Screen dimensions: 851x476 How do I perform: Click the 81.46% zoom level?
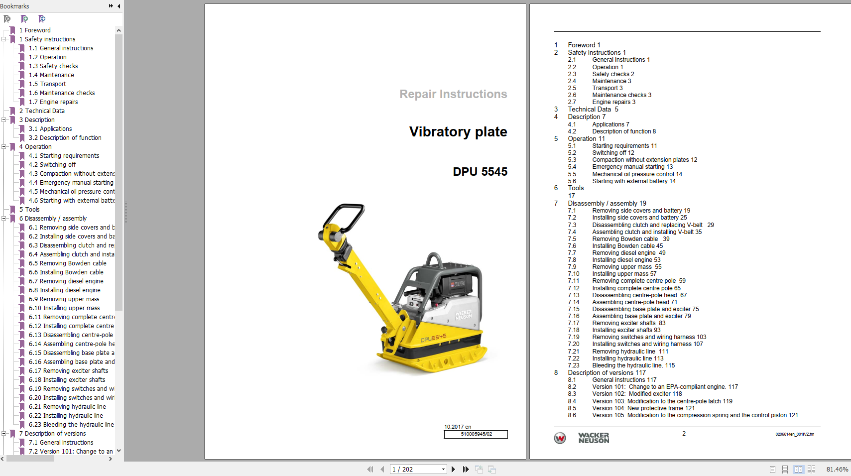point(837,469)
